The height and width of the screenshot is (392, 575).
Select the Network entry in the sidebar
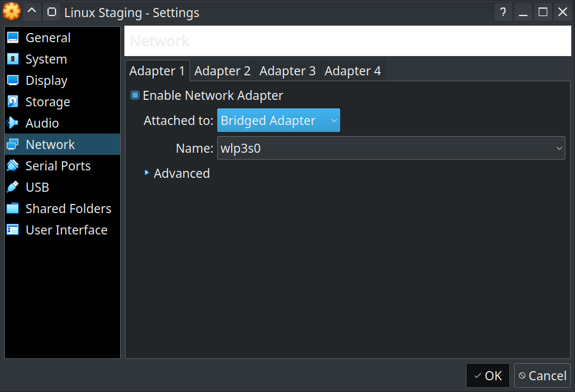[50, 145]
